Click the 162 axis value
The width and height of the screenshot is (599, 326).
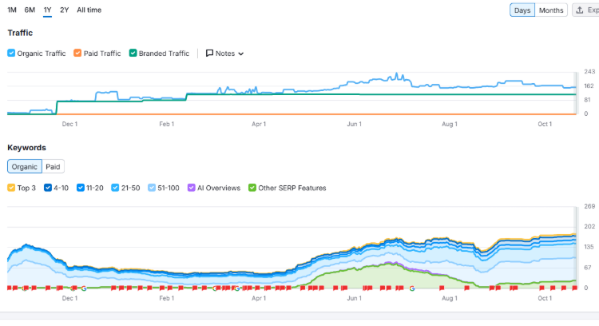[x=589, y=85]
